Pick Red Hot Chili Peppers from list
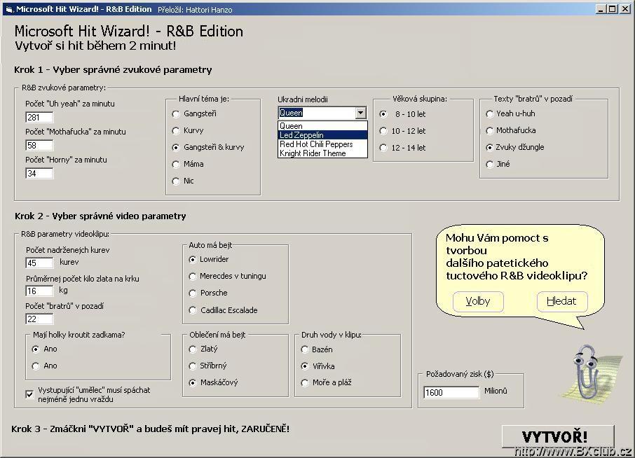Screen dimensions: 635x458 pyautogui.click(x=323, y=144)
